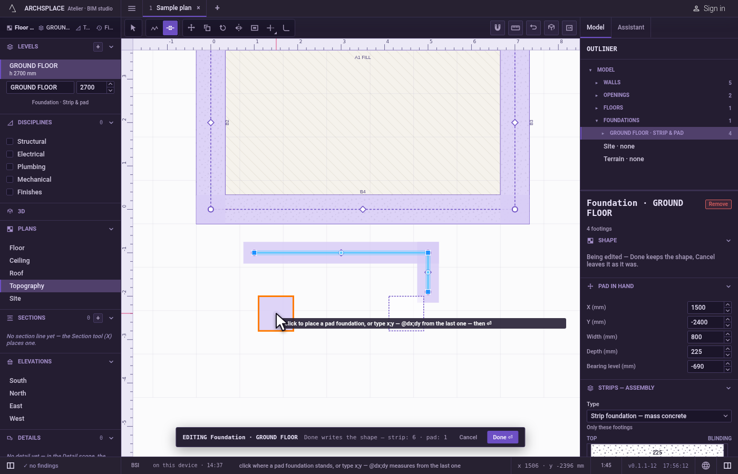Click the globe language icon
738x474 pixels.
click(x=706, y=466)
